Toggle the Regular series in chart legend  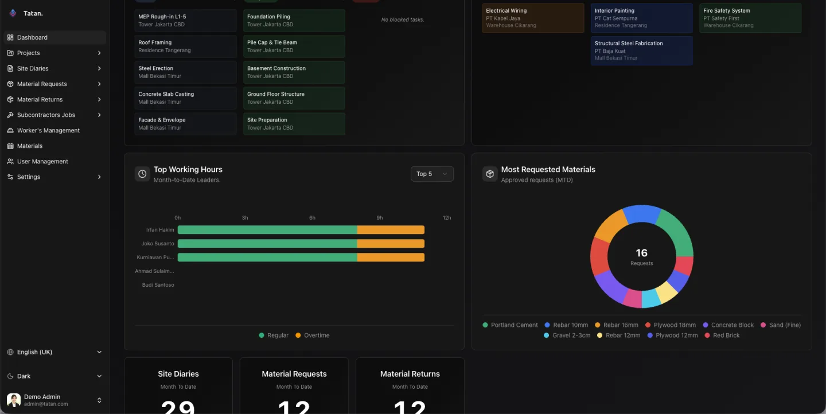tap(274, 335)
